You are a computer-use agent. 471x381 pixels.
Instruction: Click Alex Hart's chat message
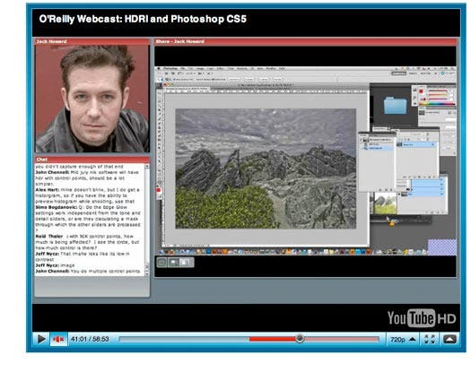87,195
